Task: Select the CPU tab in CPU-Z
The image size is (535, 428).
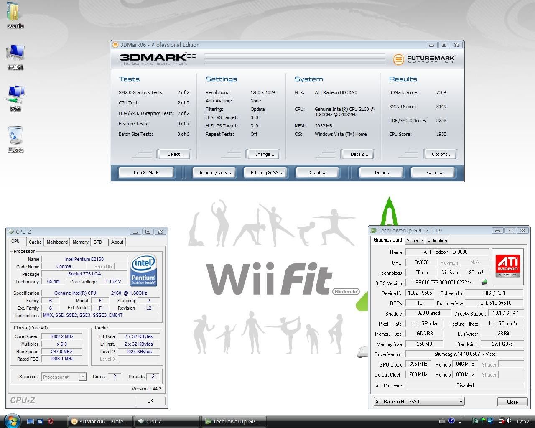Action: [x=16, y=242]
